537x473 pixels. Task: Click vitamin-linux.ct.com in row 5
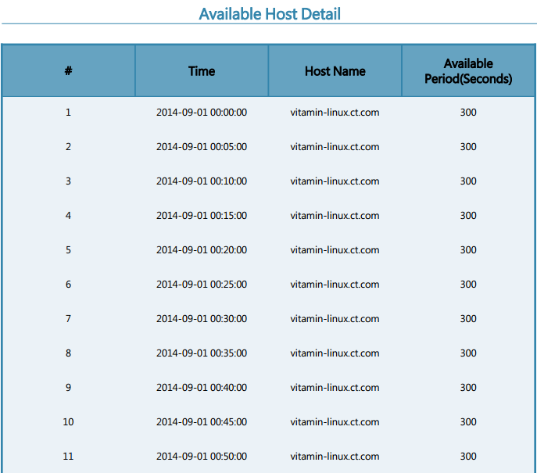tap(335, 249)
